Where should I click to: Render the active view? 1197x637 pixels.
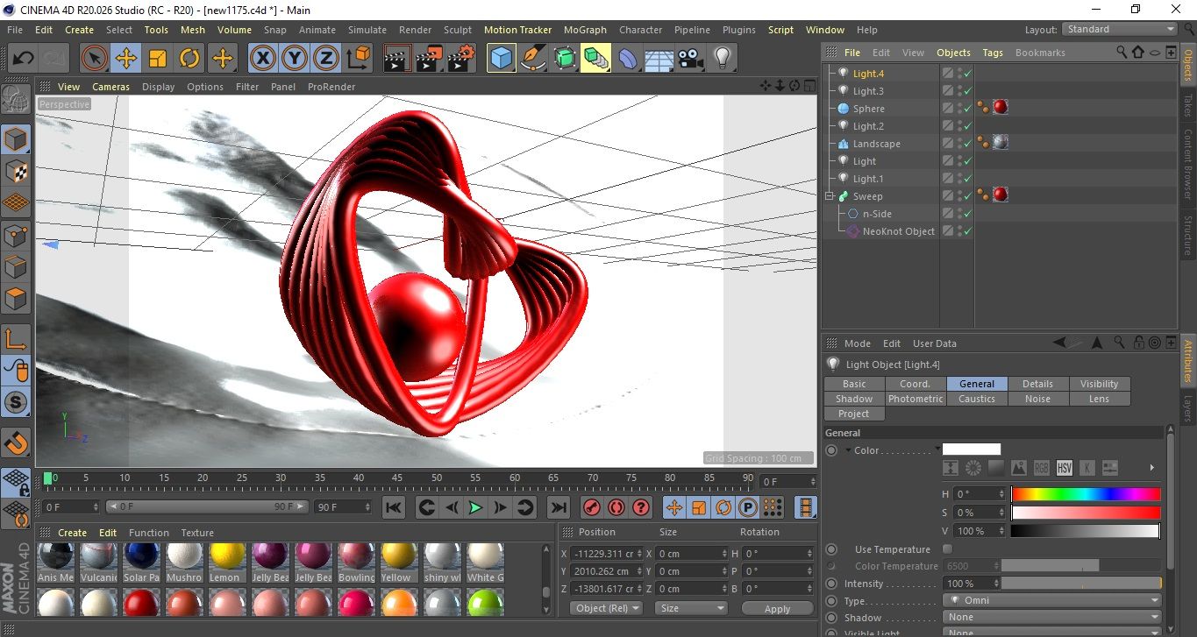click(398, 59)
